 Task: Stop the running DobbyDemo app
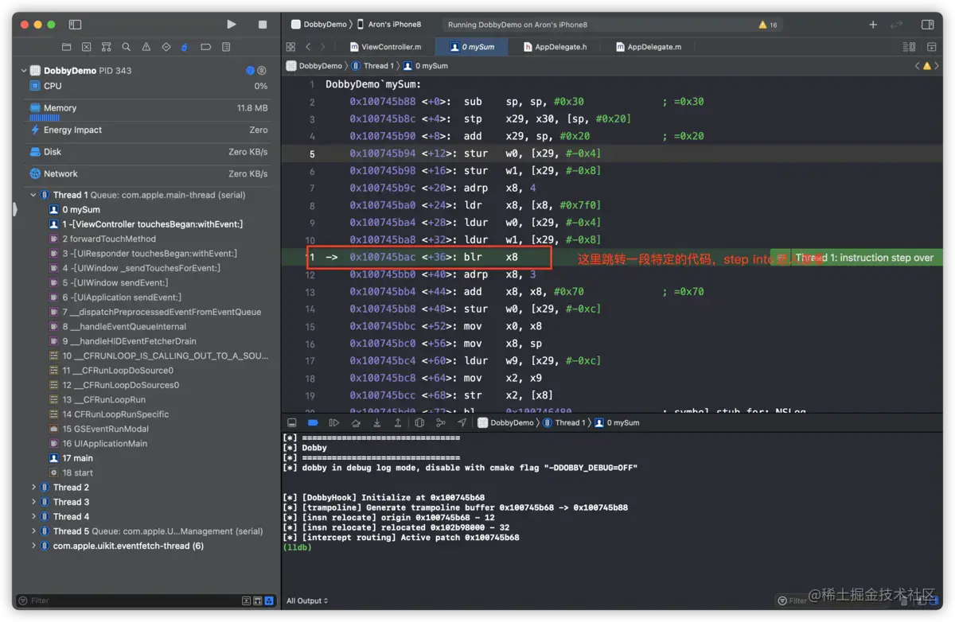tap(263, 25)
